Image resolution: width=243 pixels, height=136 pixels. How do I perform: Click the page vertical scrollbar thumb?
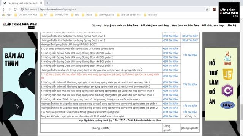tap(241, 112)
